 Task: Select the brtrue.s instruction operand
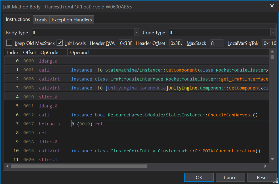pyautogui.click(x=170, y=124)
